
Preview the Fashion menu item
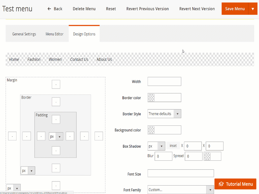point(34,59)
